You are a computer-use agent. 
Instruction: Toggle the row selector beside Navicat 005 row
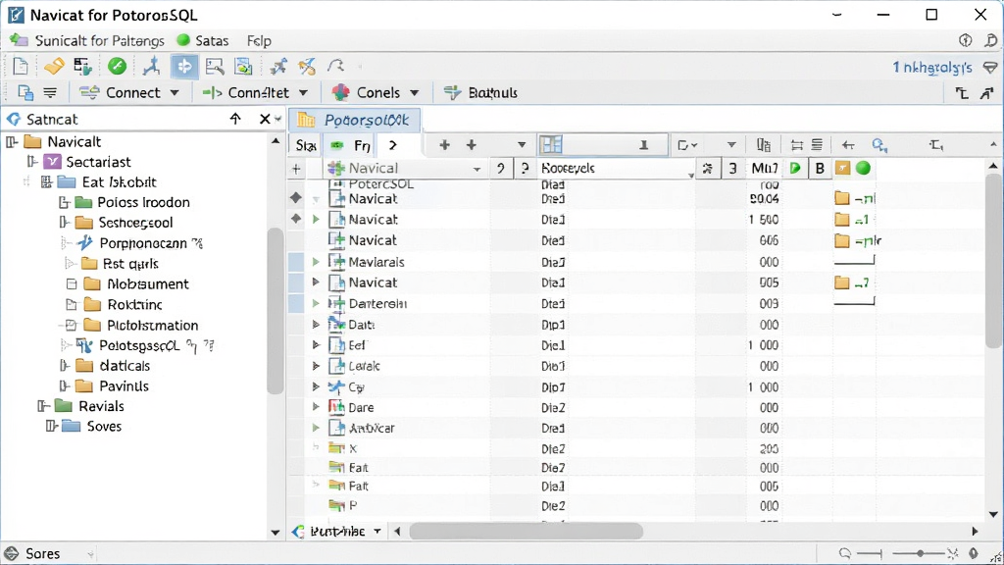pos(296,282)
